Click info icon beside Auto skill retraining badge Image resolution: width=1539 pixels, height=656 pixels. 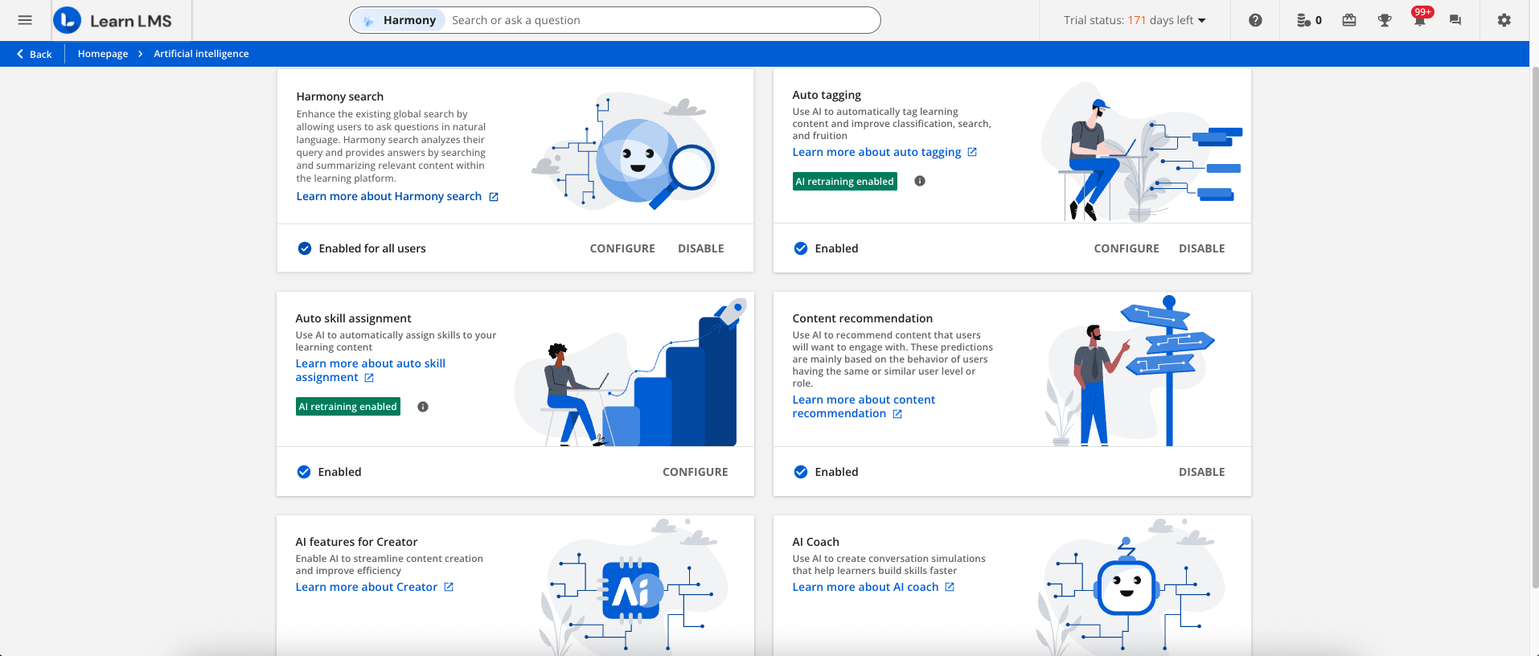(423, 407)
